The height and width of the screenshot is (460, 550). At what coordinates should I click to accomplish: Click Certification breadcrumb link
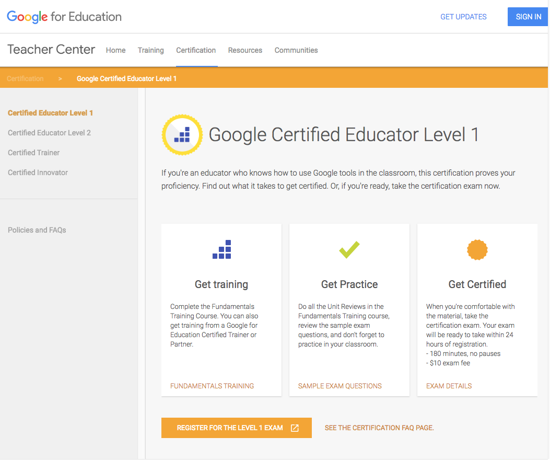25,78
